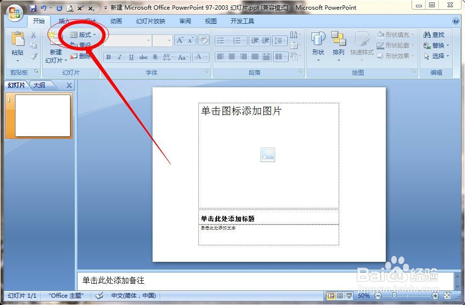The image size is (465, 305).
Task: Redo action in quick access toolbar
Action: click(x=59, y=8)
